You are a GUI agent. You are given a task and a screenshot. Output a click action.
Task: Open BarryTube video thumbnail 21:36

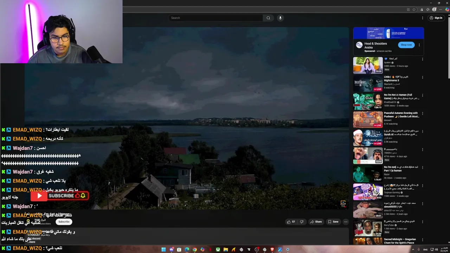[368, 228]
